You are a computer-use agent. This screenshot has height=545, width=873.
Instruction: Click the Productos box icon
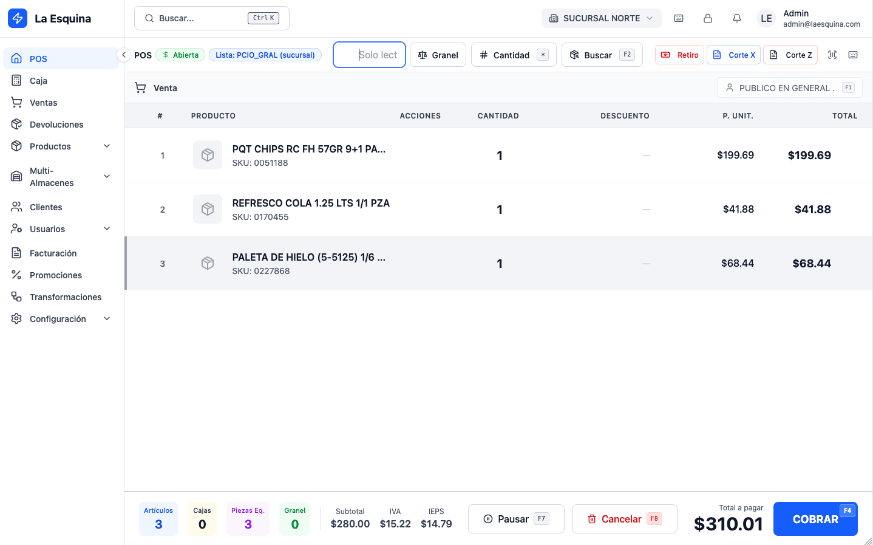(16, 146)
